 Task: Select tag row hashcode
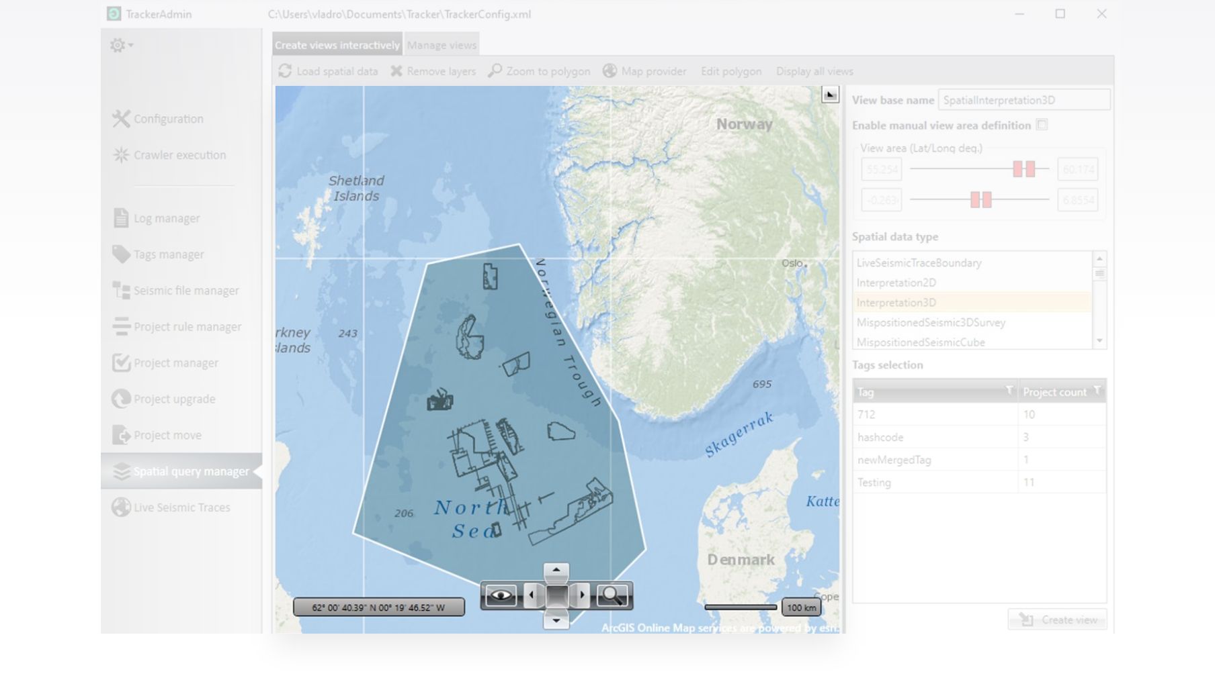pos(979,437)
